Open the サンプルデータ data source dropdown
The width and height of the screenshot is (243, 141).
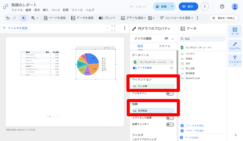pyautogui.click(x=153, y=62)
